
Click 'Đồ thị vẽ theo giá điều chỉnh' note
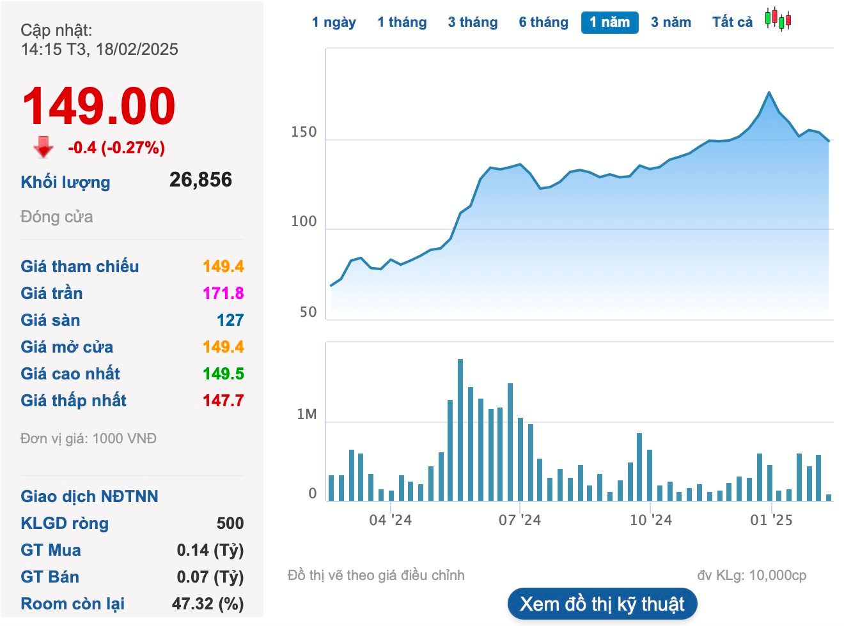pyautogui.click(x=376, y=576)
